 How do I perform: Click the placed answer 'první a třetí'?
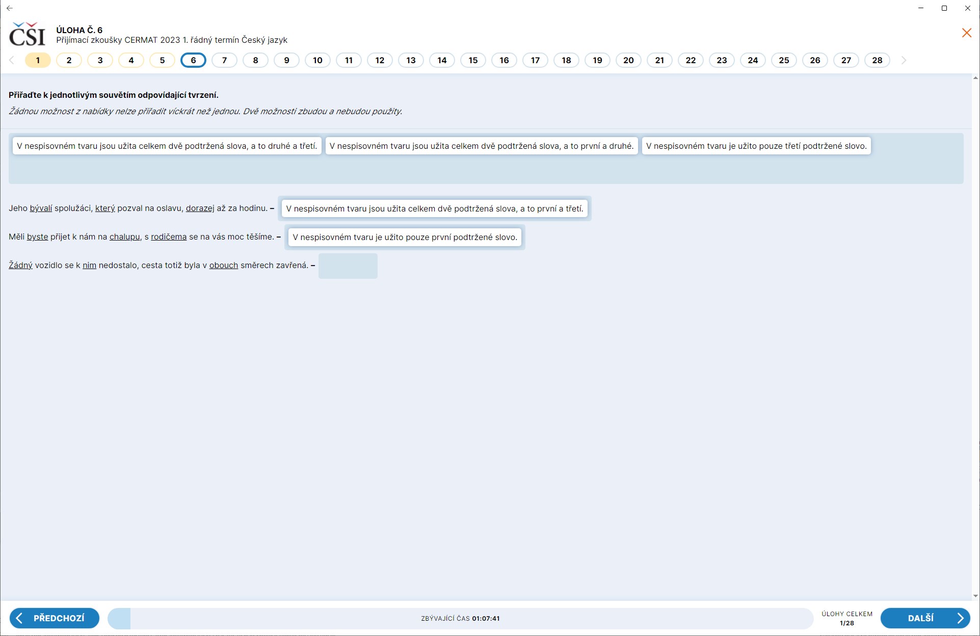pyautogui.click(x=434, y=208)
